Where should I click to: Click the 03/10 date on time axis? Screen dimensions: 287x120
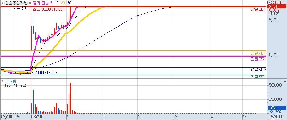pos(37,116)
